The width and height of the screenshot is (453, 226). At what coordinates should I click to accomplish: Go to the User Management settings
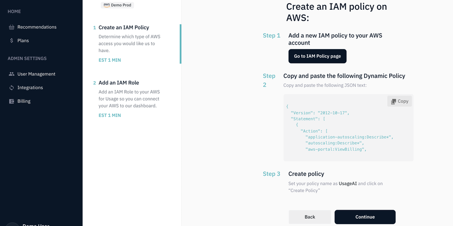(36, 74)
